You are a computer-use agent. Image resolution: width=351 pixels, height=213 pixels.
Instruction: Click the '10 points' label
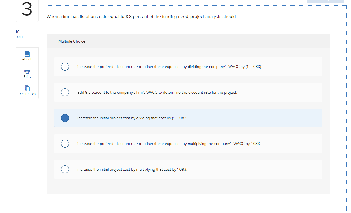coord(20,34)
